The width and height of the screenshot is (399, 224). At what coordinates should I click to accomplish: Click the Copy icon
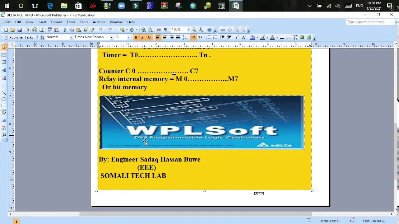(72, 30)
